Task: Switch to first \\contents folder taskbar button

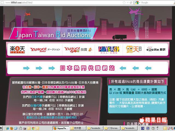Action: click(x=95, y=128)
